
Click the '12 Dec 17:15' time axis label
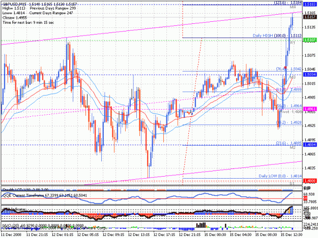(164, 234)
